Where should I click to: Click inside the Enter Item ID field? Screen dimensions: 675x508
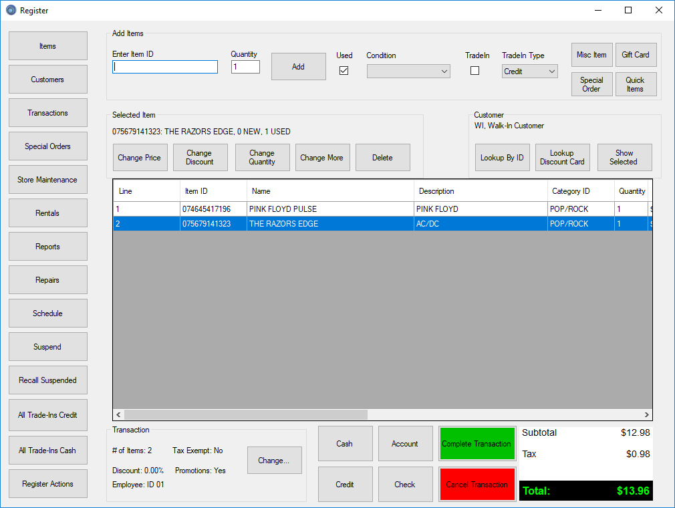(x=164, y=67)
